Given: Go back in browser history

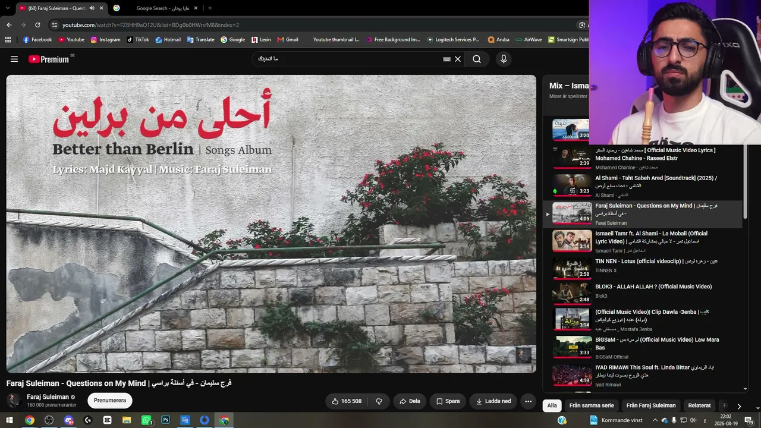Looking at the screenshot, I should point(9,25).
